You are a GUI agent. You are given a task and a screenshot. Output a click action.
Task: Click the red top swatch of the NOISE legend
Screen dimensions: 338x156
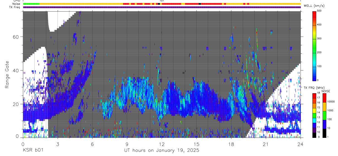(324, 98)
